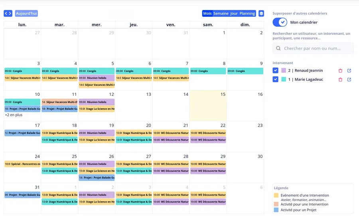Screen dimensions: 359x216
Task: Switch to the Jour view
Action: [x=234, y=14]
